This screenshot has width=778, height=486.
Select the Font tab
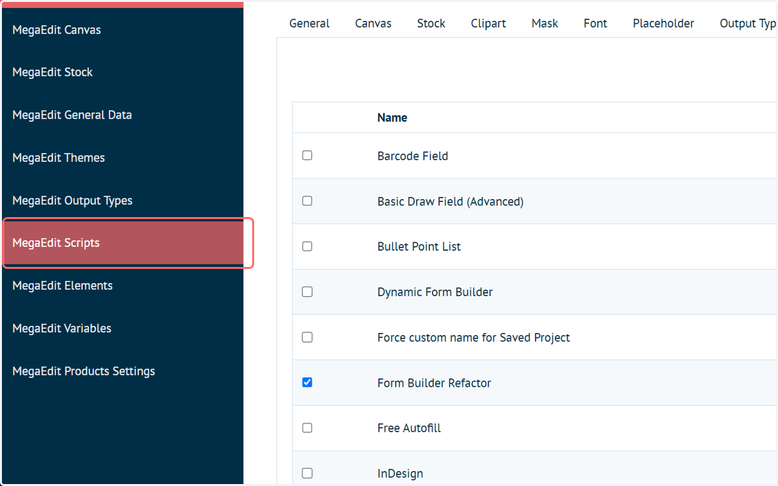tap(595, 23)
